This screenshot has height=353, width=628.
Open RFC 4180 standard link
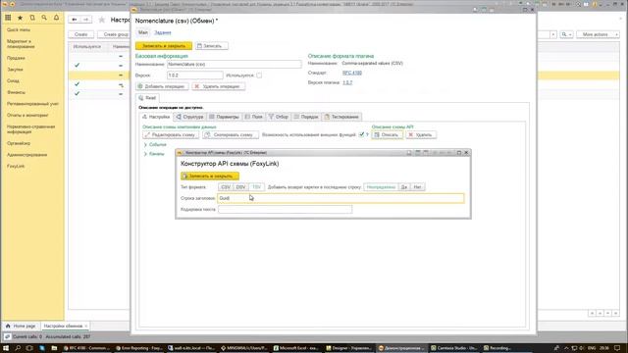(352, 73)
